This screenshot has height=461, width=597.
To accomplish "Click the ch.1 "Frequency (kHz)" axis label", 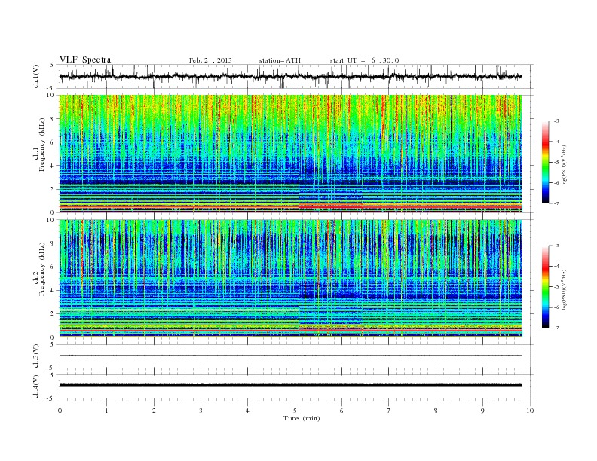I will 41,145.
